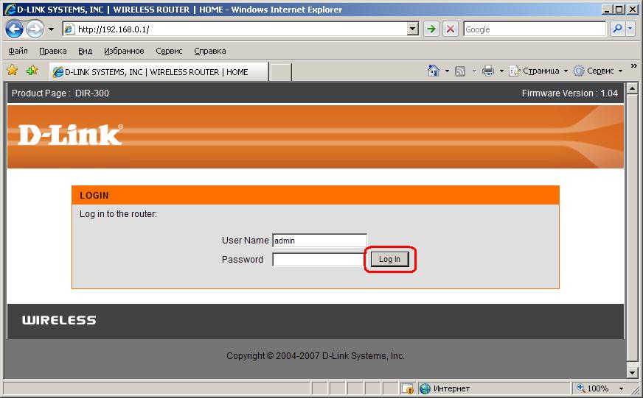This screenshot has width=643, height=398.
Task: Click the red Stop loading icon
Action: (x=451, y=29)
